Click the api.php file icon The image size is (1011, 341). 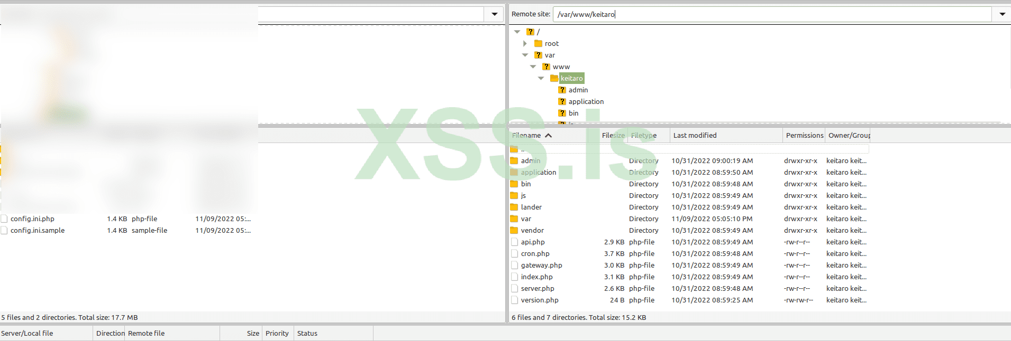coord(514,242)
